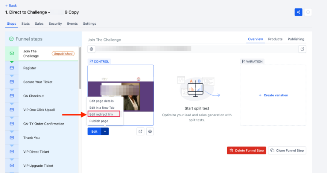This screenshot has width=327, height=173.
Task: Choose Edit in a New Tab option
Action: [102, 108]
